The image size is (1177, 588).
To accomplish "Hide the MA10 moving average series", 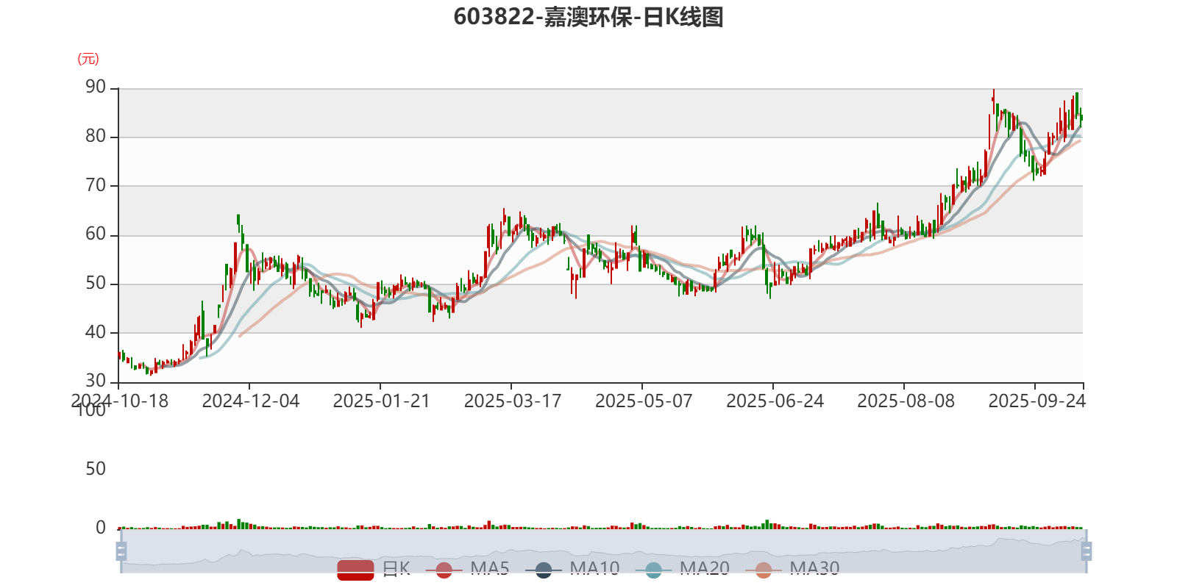I will 573,569.
